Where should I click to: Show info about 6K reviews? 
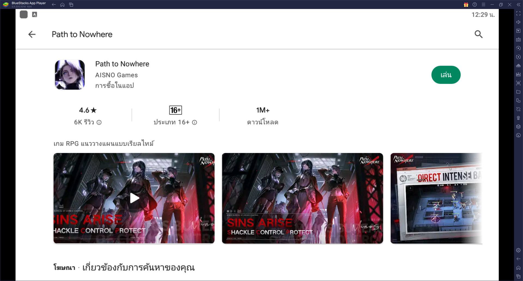99,123
